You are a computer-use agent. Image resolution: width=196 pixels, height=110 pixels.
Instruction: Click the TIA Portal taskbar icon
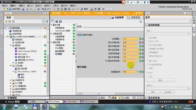coord(44,107)
